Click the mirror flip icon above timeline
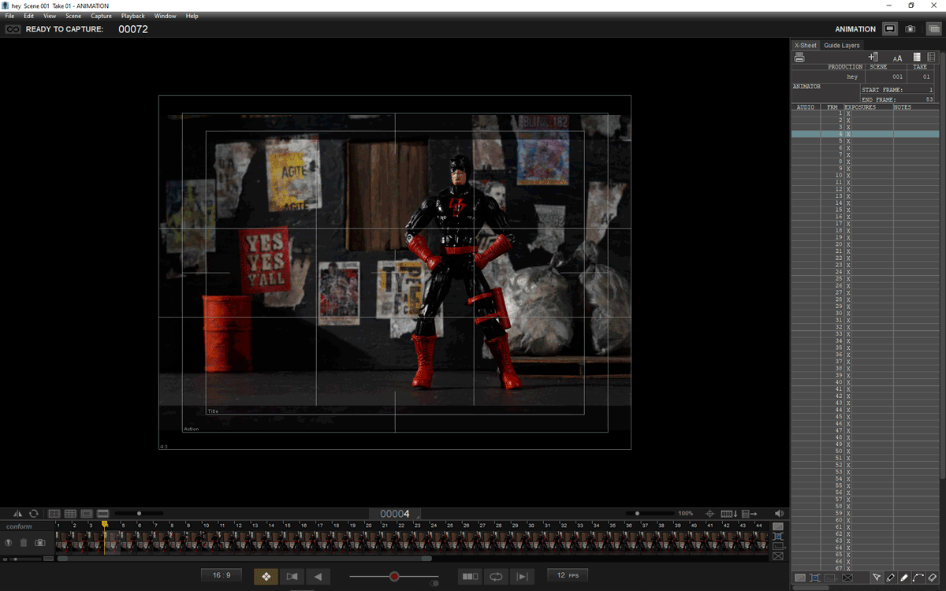The height and width of the screenshot is (591, 946). [17, 513]
